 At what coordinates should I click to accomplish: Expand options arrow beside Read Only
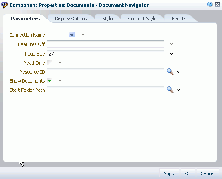(x=60, y=63)
